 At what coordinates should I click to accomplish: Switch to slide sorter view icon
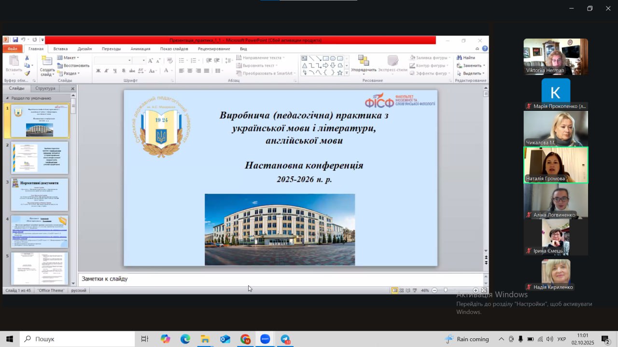(x=402, y=291)
